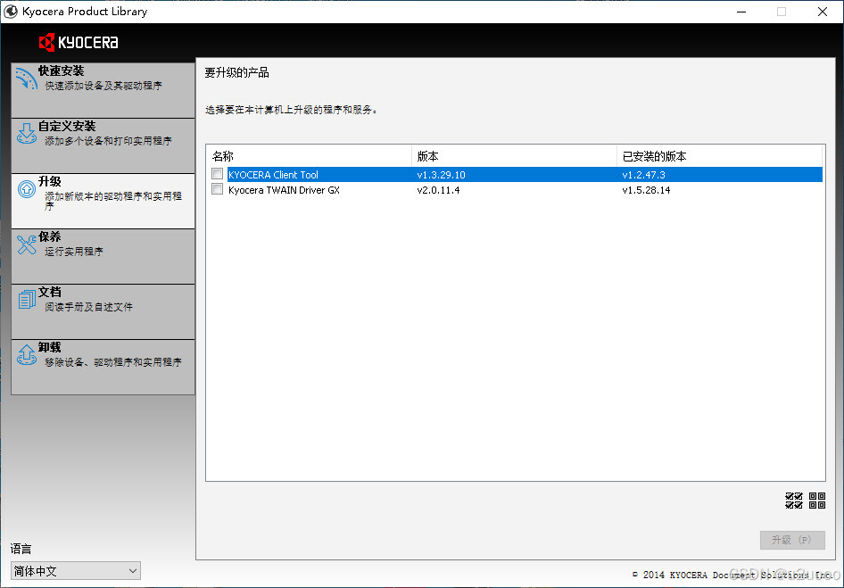
Task: Open the language dropdown 简体中文
Action: tap(75, 571)
